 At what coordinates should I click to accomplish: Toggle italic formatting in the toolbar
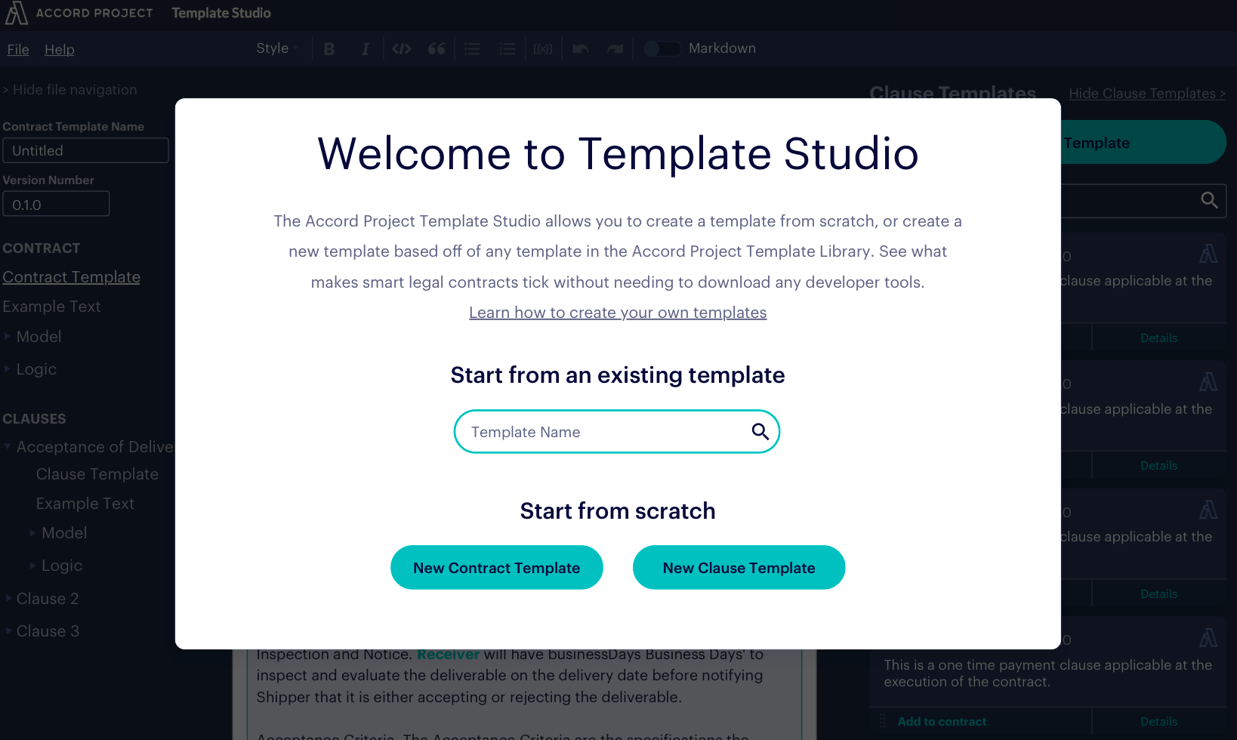coord(366,49)
